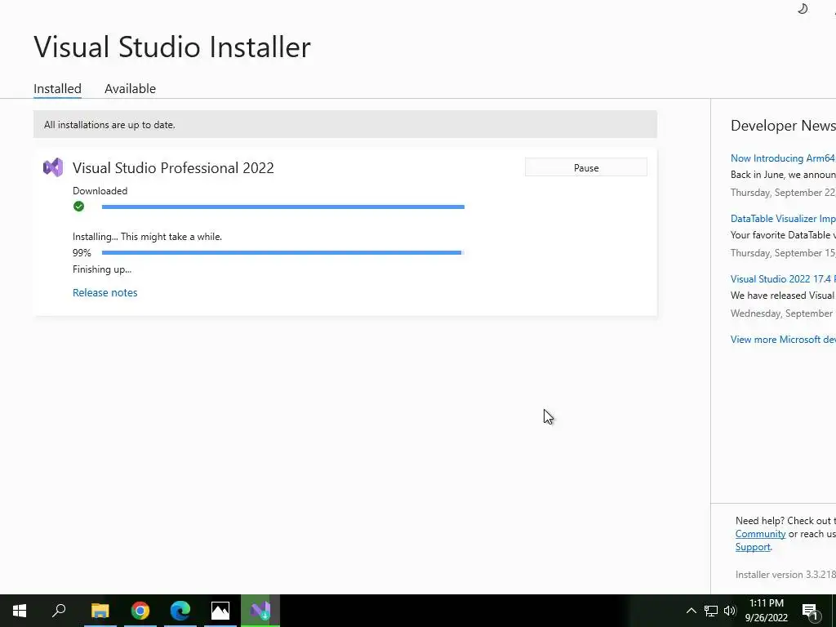Open the Visual Studio 2022 17.4 news article
Screen dimensions: 836x627
[783, 279]
